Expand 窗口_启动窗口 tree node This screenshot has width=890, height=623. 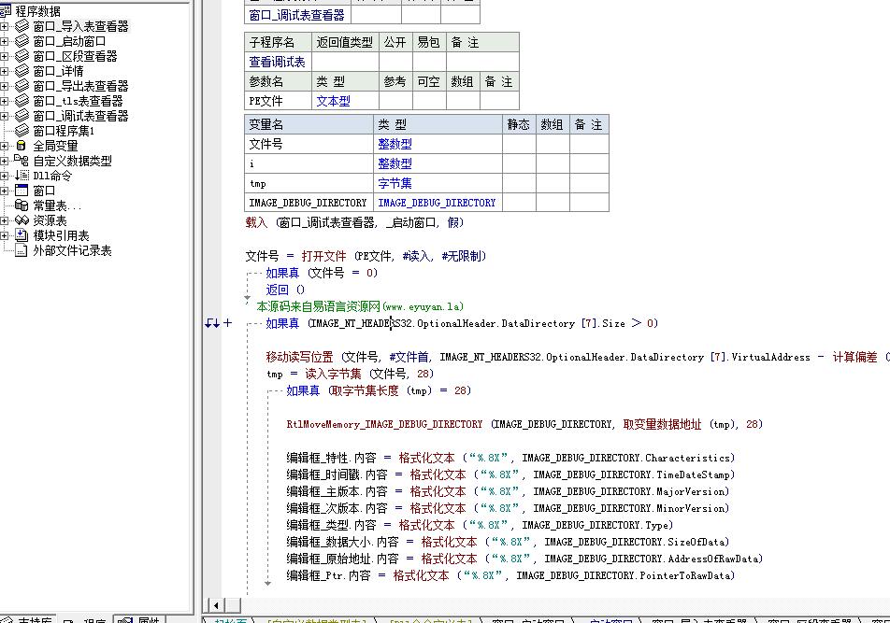tap(4, 41)
